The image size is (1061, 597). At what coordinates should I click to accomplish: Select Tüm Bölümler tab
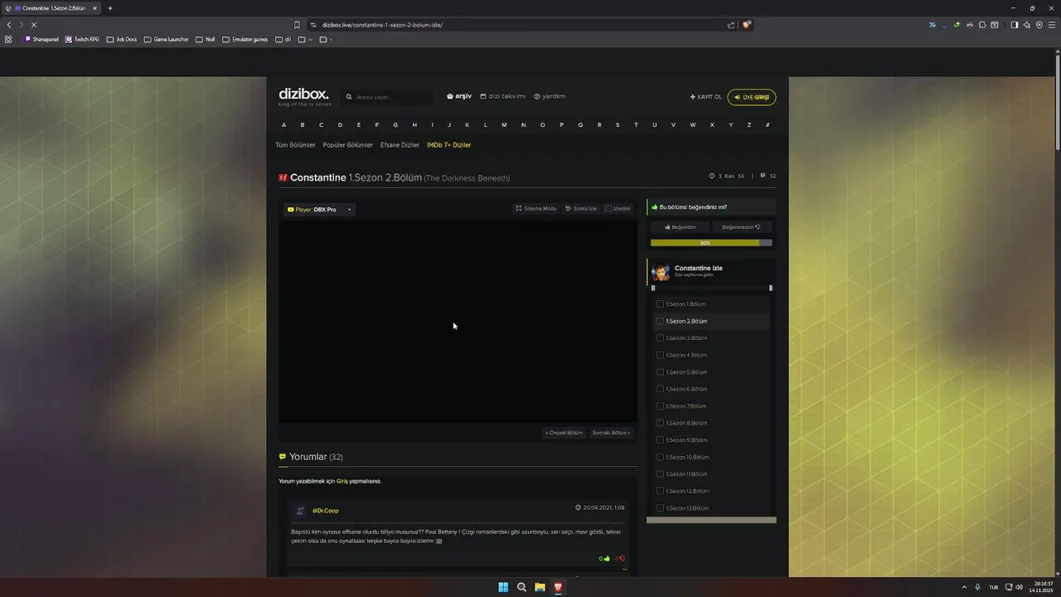pos(295,145)
